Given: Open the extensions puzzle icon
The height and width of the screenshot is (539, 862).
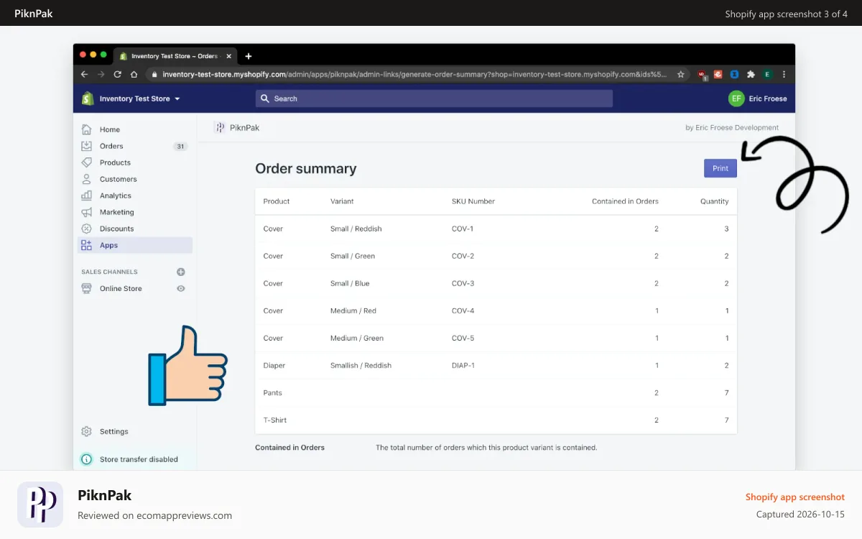Looking at the screenshot, I should click(751, 74).
